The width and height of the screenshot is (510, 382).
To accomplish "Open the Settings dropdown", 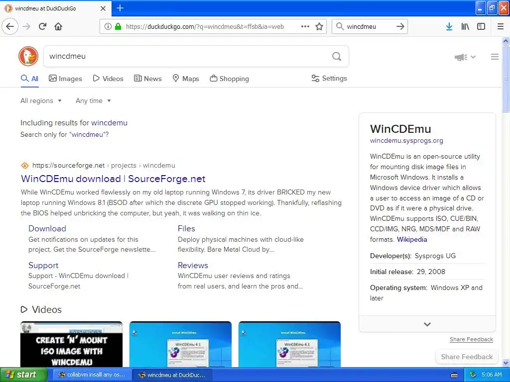I will 329,78.
